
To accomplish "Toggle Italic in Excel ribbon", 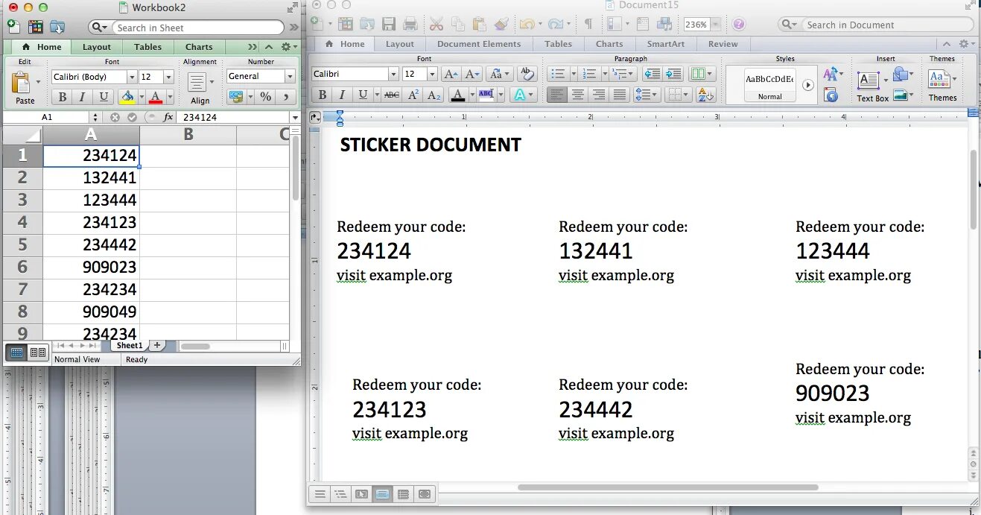I will (x=83, y=97).
